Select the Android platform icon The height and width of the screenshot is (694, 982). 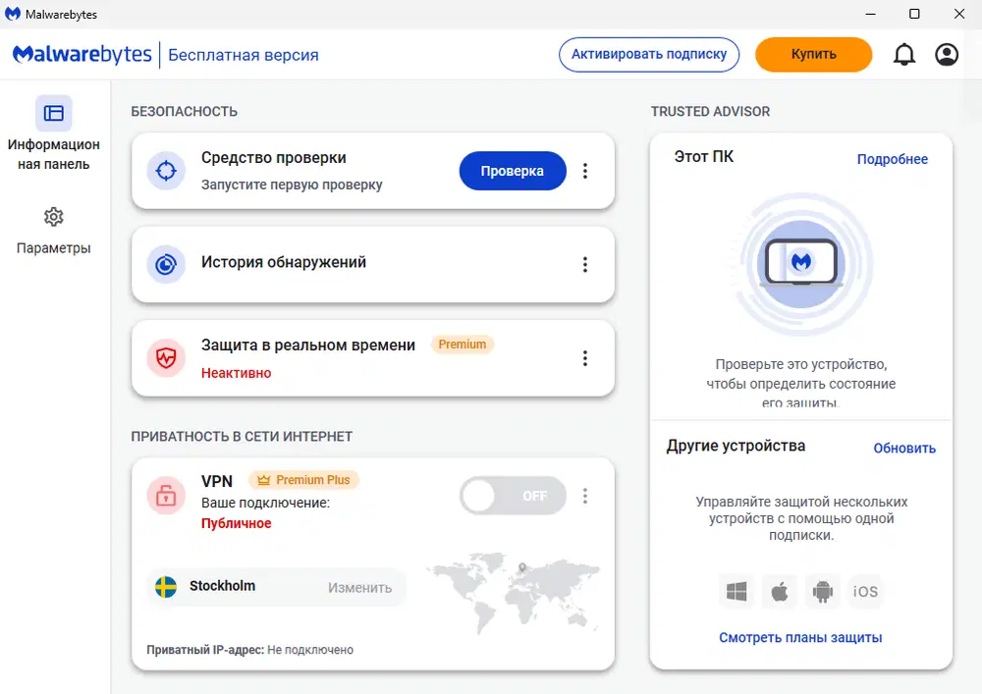click(822, 591)
